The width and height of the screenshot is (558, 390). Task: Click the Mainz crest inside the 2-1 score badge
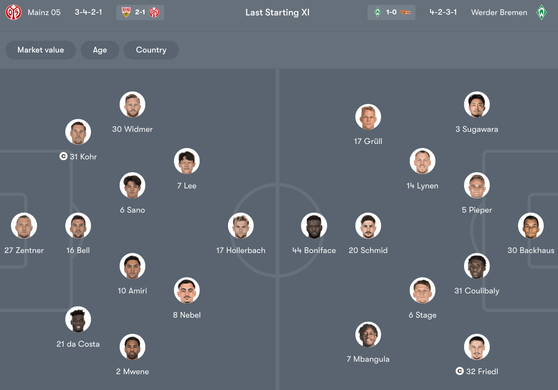(x=153, y=12)
